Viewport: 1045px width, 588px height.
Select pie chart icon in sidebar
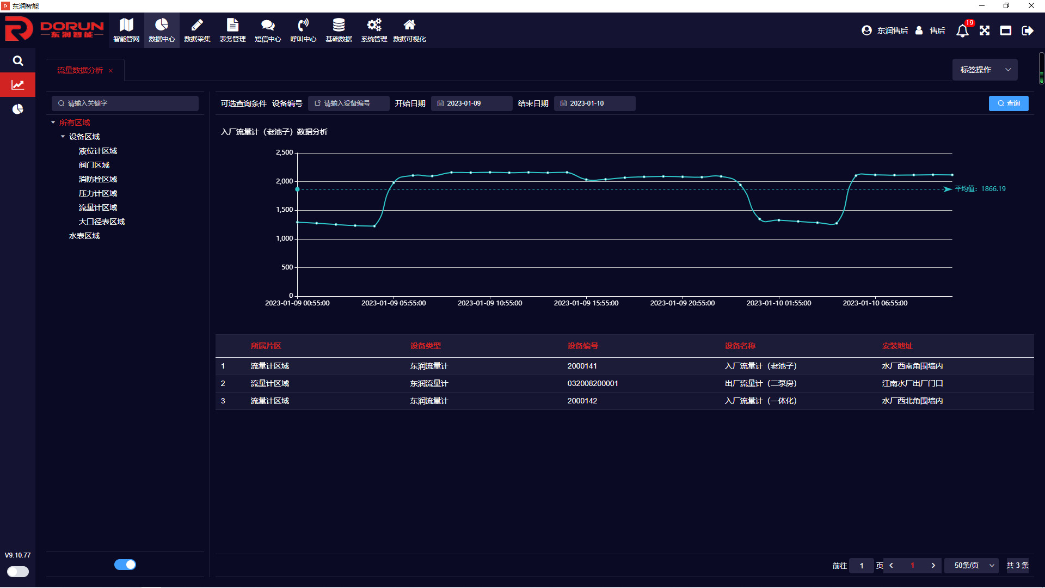tap(18, 109)
